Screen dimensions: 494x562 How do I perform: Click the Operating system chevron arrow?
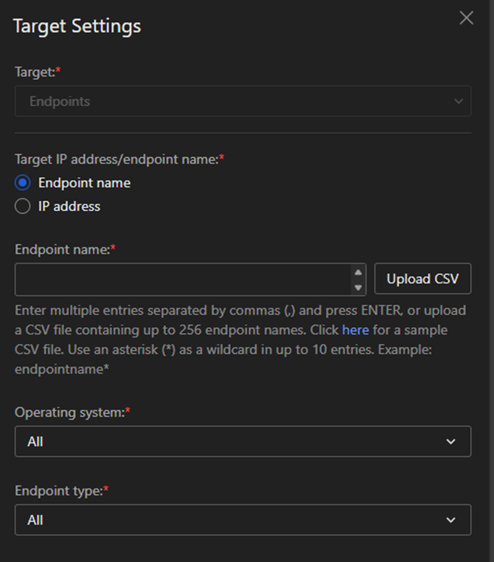coord(451,441)
